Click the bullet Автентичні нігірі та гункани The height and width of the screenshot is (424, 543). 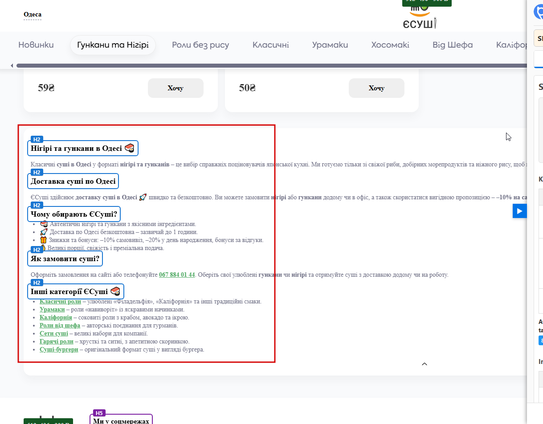coord(118,224)
